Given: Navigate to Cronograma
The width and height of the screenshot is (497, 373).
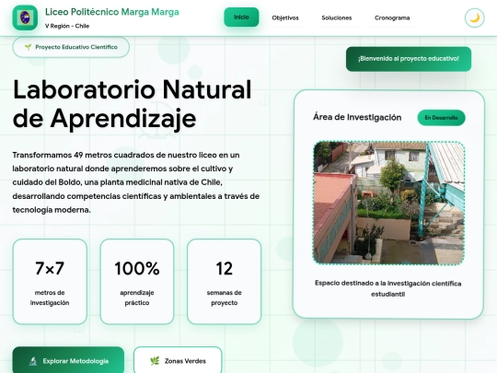Looking at the screenshot, I should [392, 17].
